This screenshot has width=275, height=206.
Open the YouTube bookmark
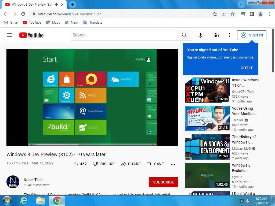coord(32,23)
